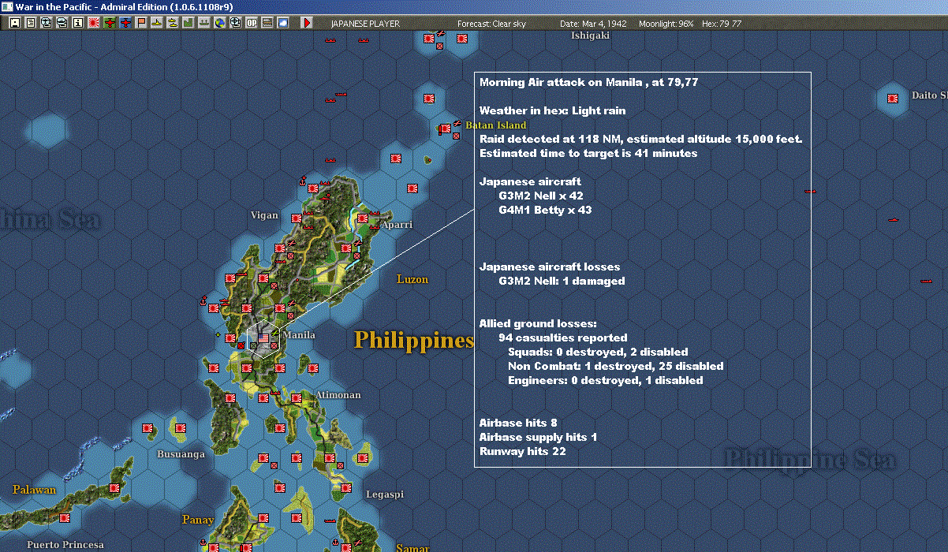Click 'Estimated time to target is 41 minutes'
948x552 pixels.
point(588,153)
